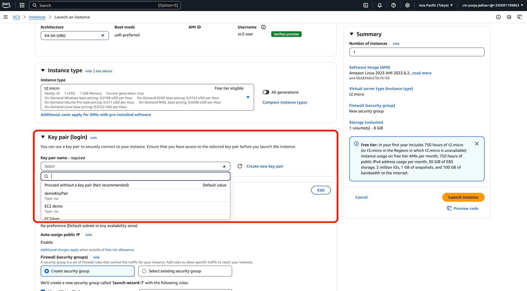Click free tier allowance link
This screenshot has height=291, width=527.
(120, 250)
